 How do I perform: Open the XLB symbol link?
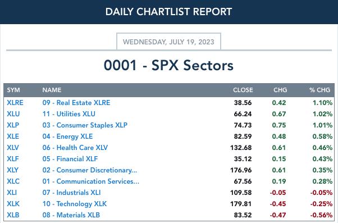[13, 215]
